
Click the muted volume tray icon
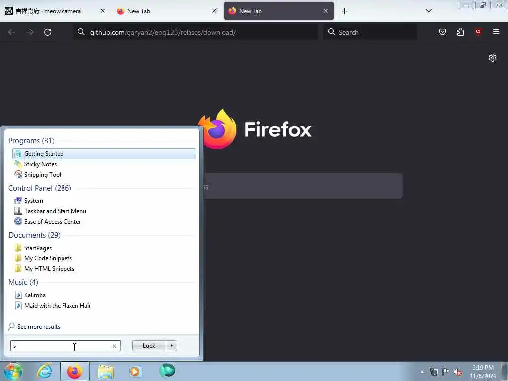pyautogui.click(x=458, y=372)
